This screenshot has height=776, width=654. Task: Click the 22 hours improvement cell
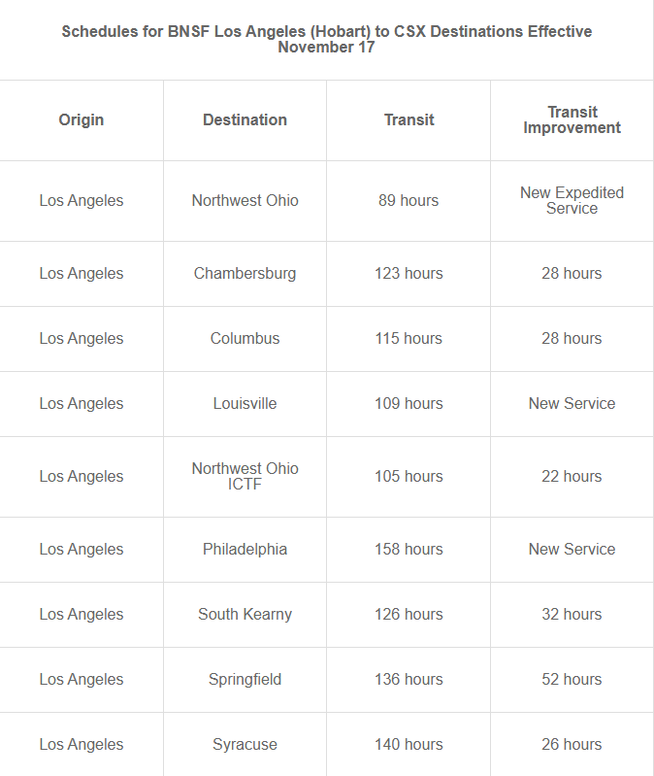(572, 477)
